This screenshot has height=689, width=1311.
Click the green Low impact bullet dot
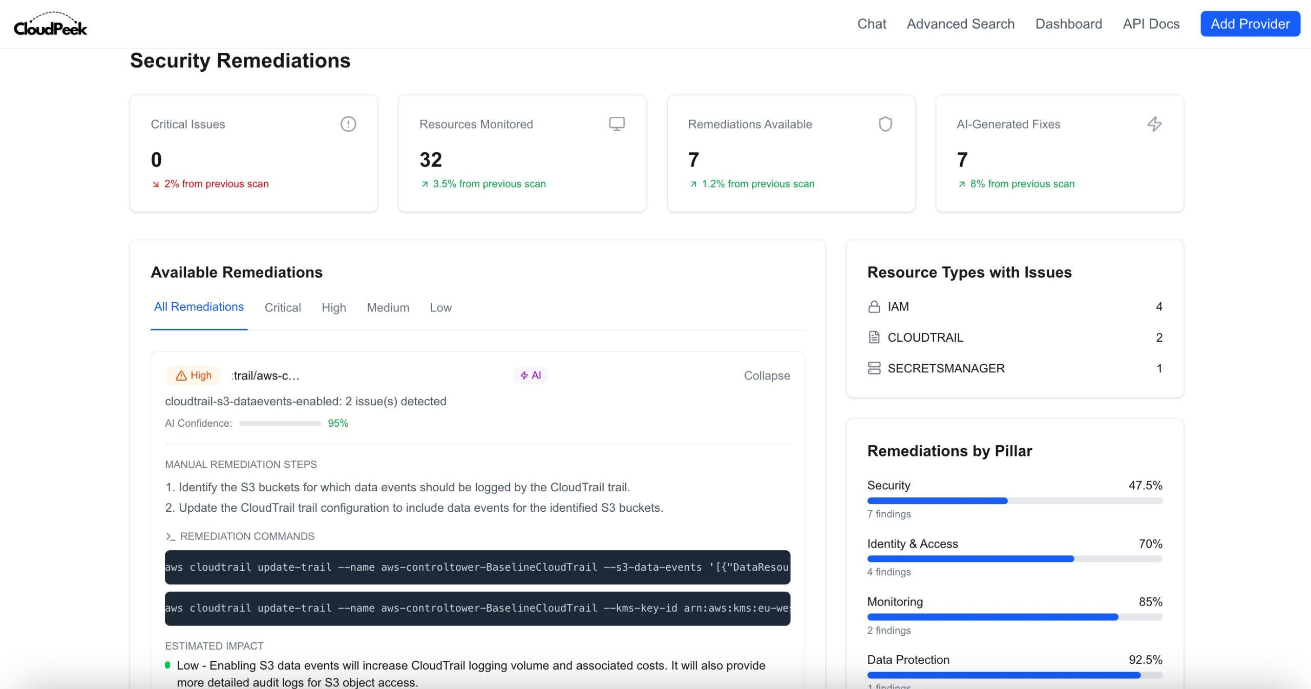pyautogui.click(x=167, y=665)
